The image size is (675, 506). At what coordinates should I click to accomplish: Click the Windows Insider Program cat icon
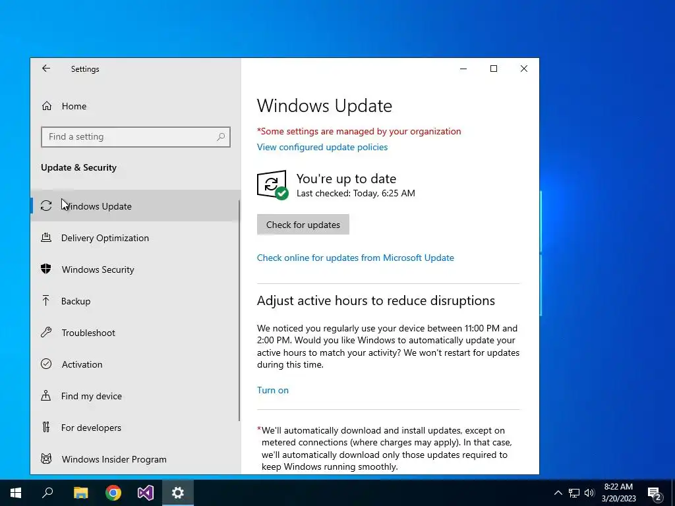[x=46, y=459]
